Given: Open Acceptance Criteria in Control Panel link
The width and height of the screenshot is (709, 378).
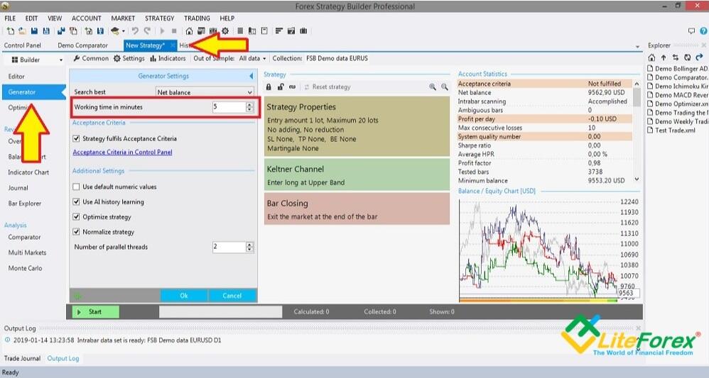Looking at the screenshot, I should coord(122,152).
